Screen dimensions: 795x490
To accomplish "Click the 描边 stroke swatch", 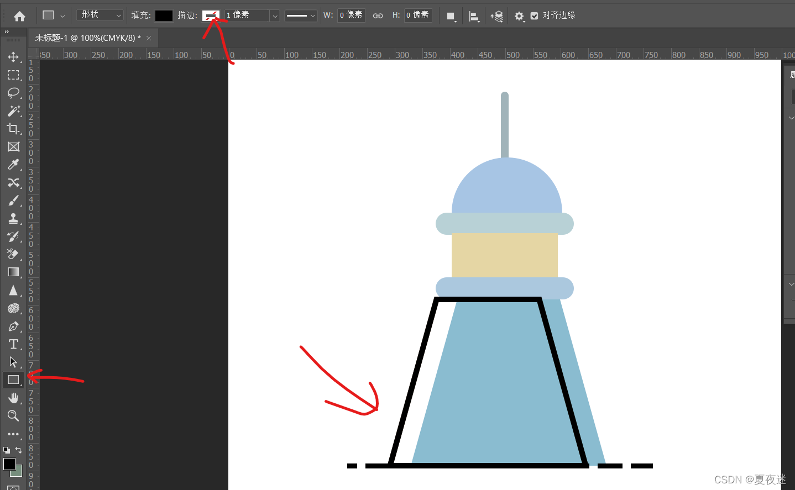I will tap(211, 15).
